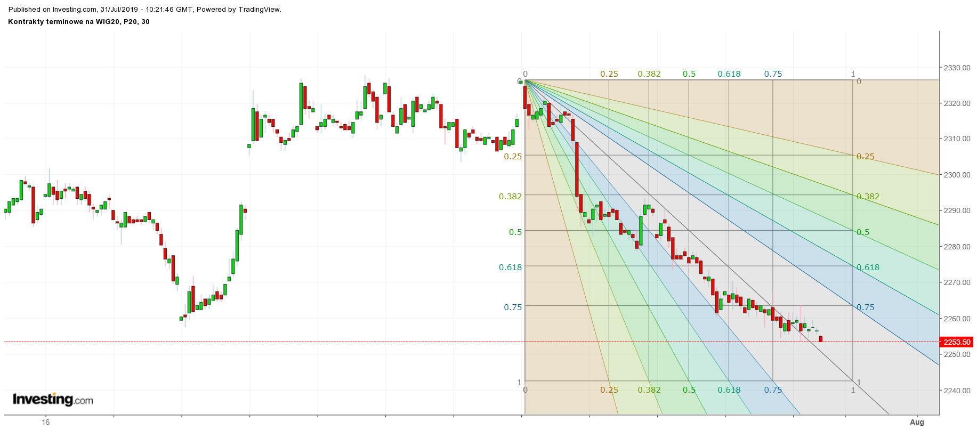The width and height of the screenshot is (977, 430).
Task: Click the 2300.00 price axis label
Action: pyautogui.click(x=957, y=175)
